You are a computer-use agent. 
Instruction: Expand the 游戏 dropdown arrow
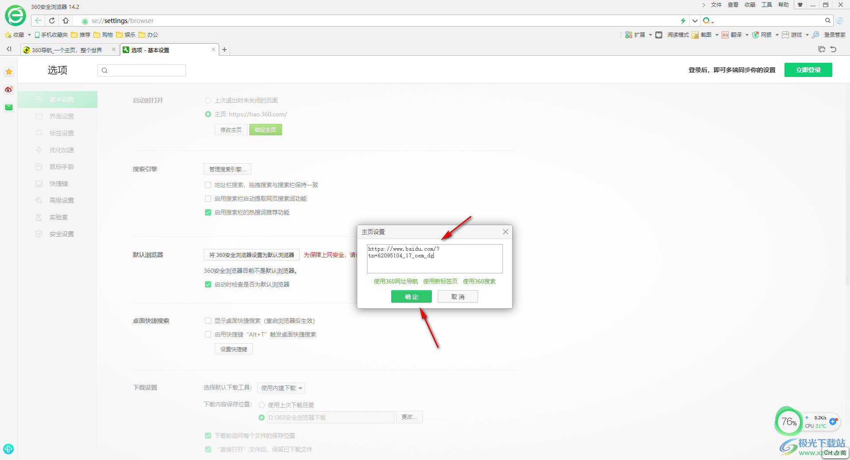807,34
